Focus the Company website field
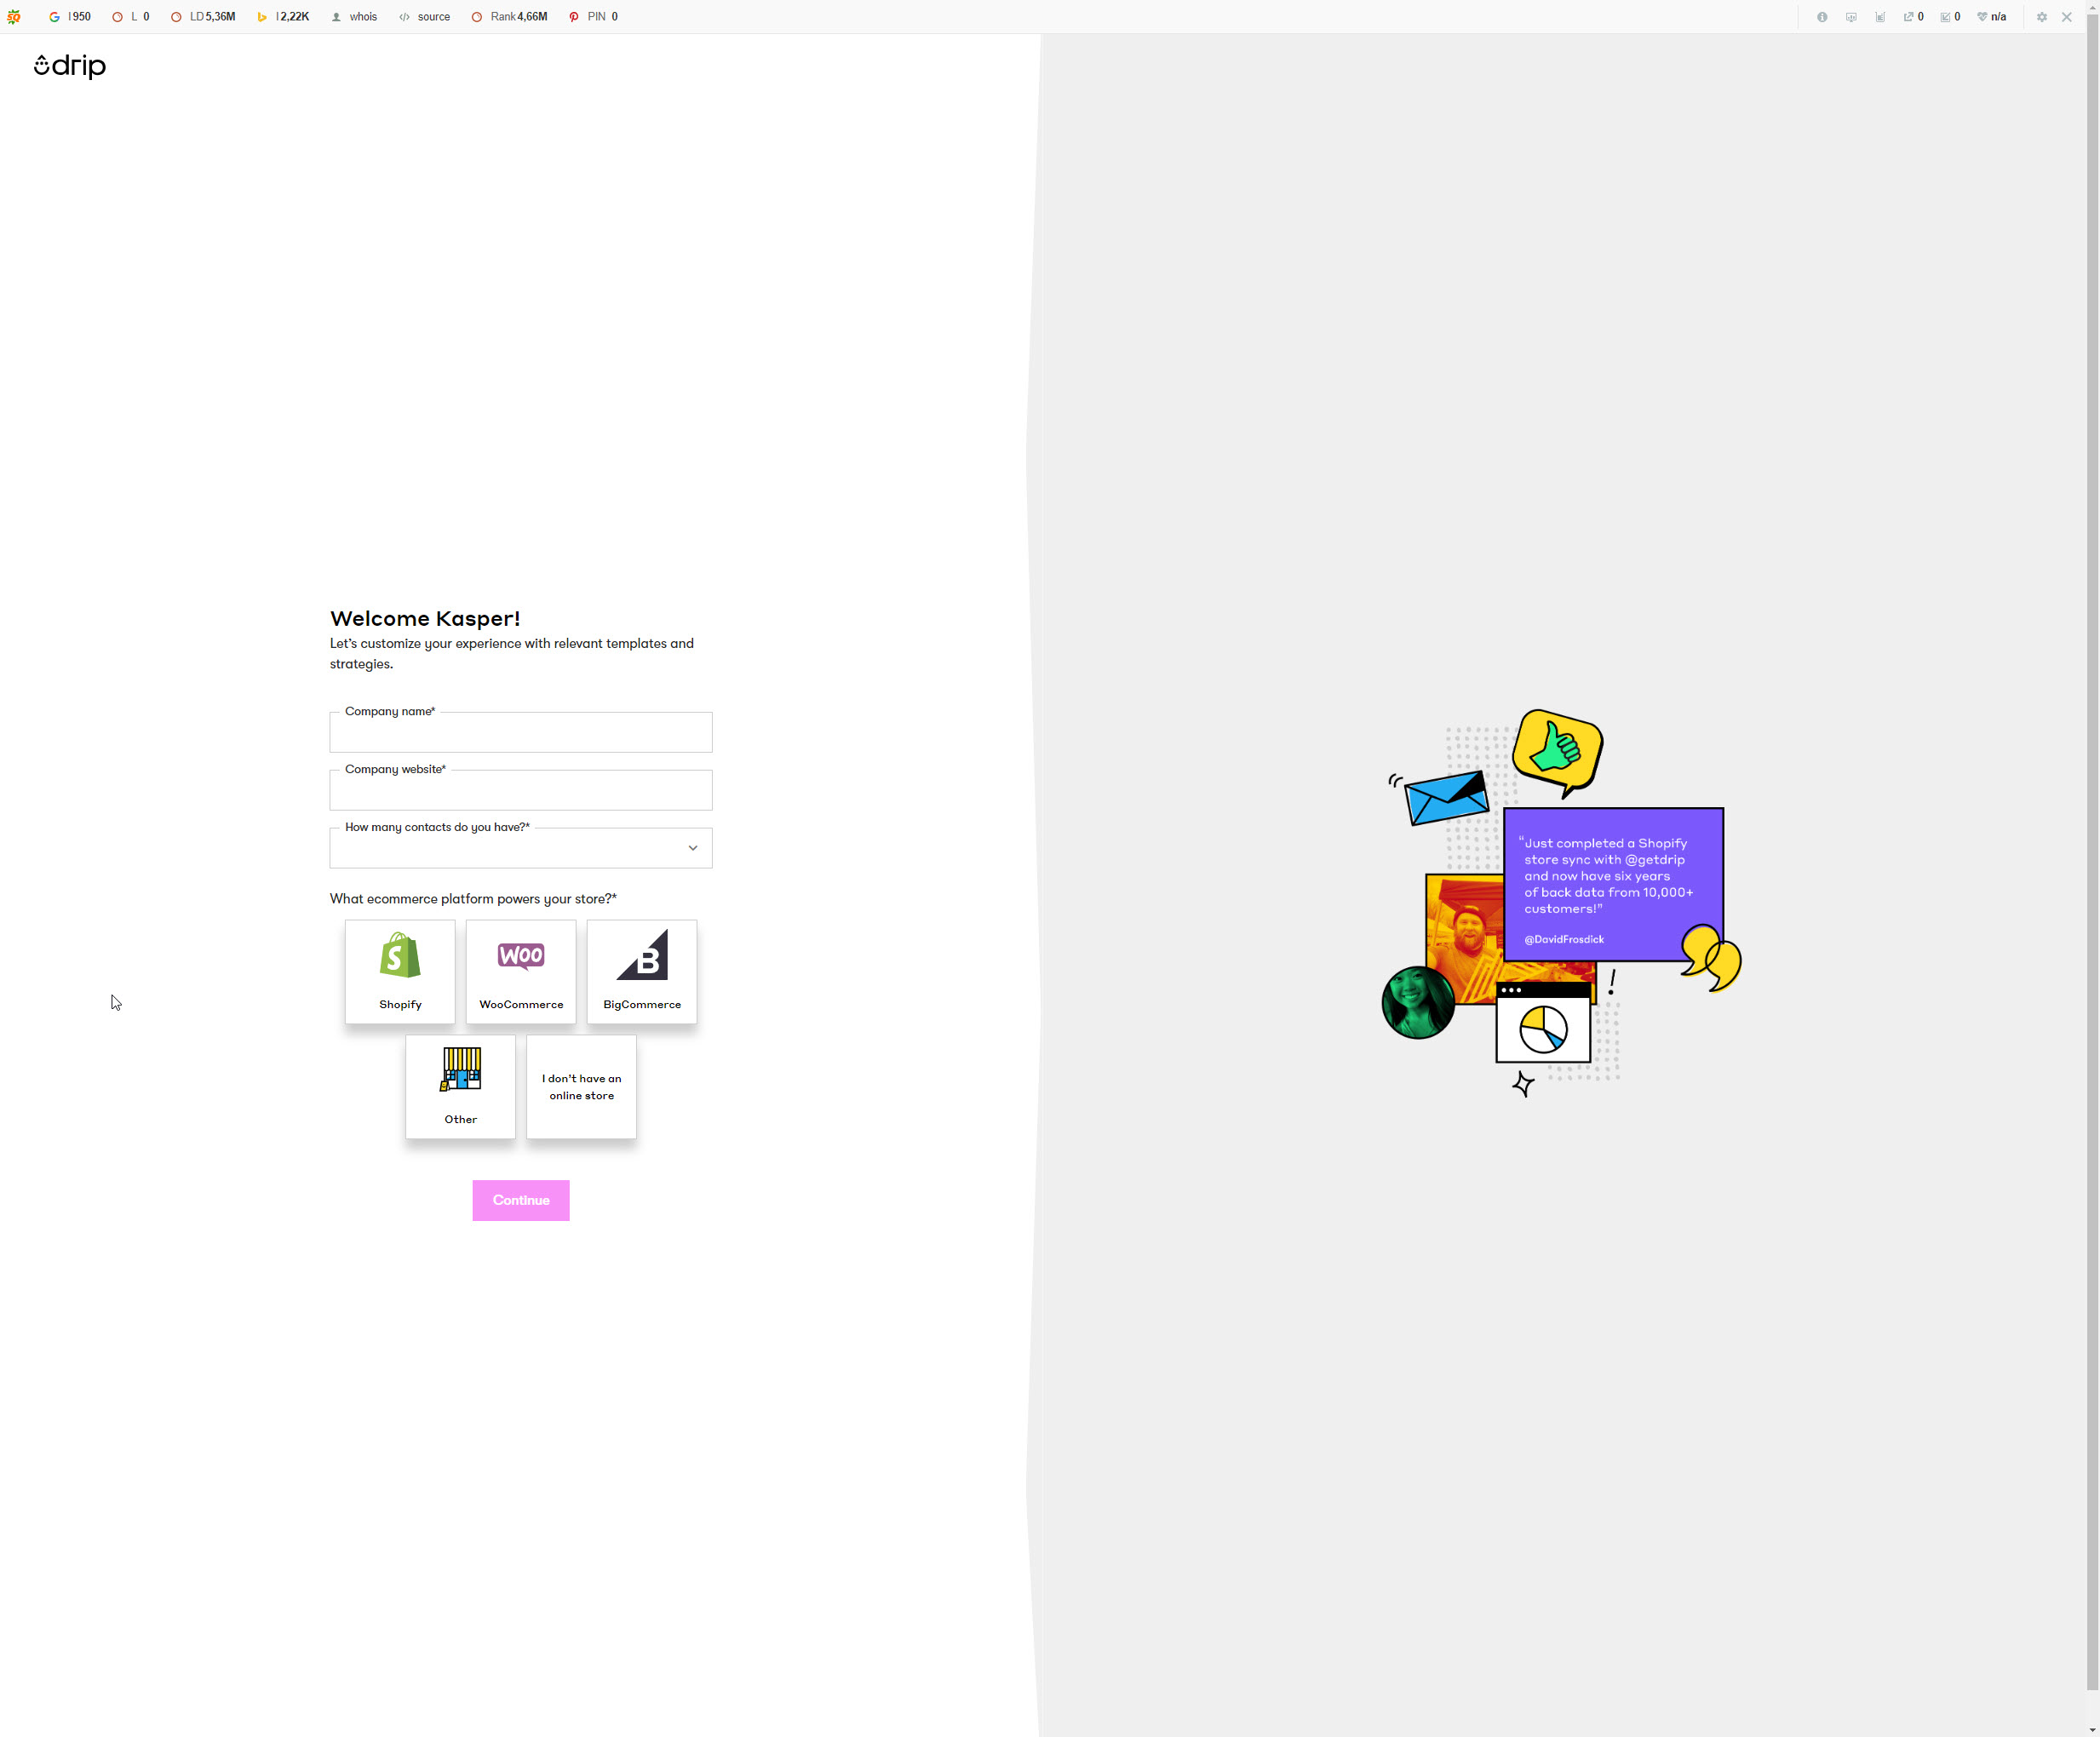2100x1737 pixels. tap(521, 792)
